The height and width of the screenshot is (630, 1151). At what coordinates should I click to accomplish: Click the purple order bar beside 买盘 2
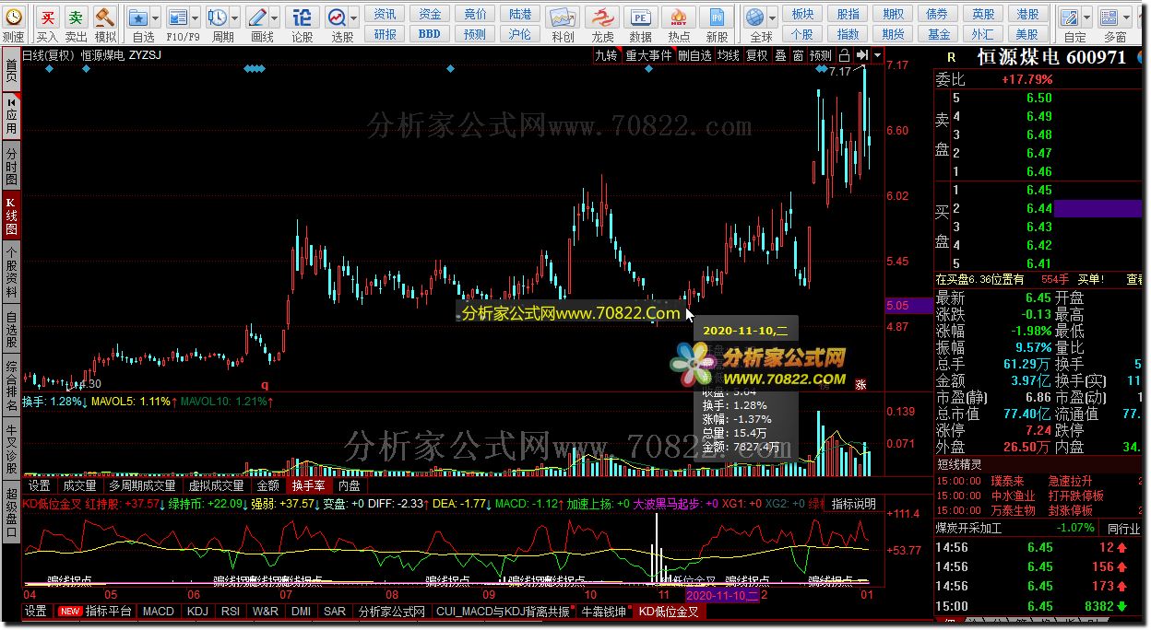tap(1098, 208)
